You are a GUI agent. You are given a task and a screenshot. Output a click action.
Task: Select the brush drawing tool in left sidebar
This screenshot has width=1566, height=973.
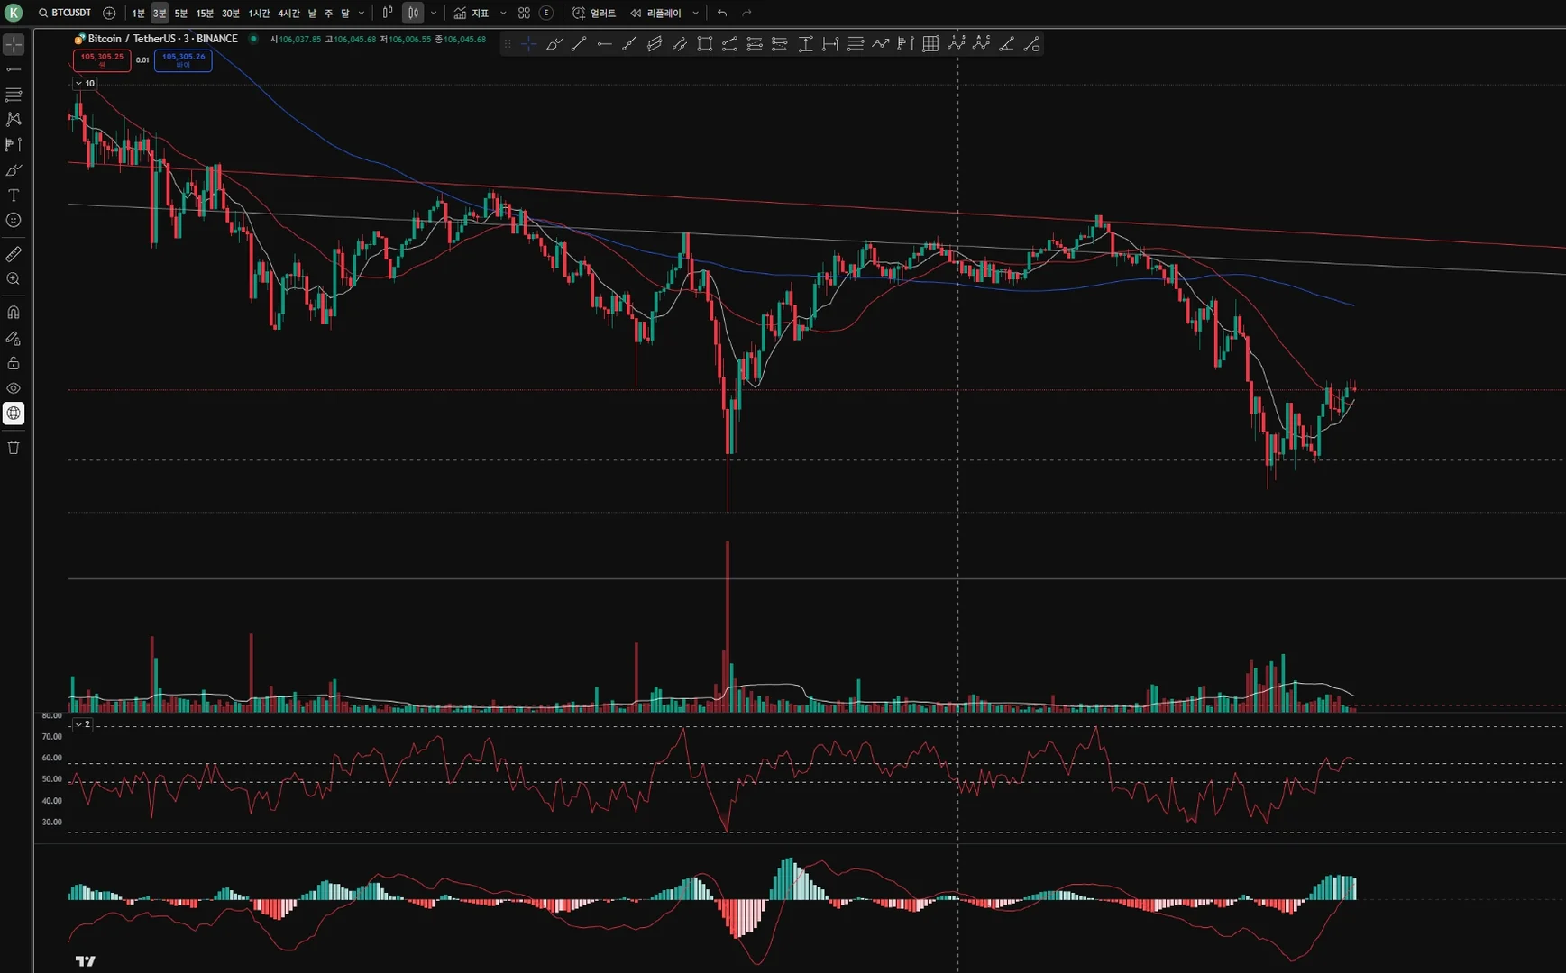tap(14, 170)
